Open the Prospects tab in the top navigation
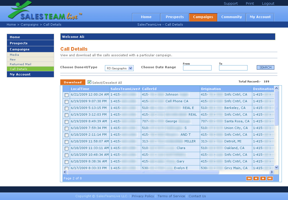The height and width of the screenshot is (200, 288). coord(175,17)
